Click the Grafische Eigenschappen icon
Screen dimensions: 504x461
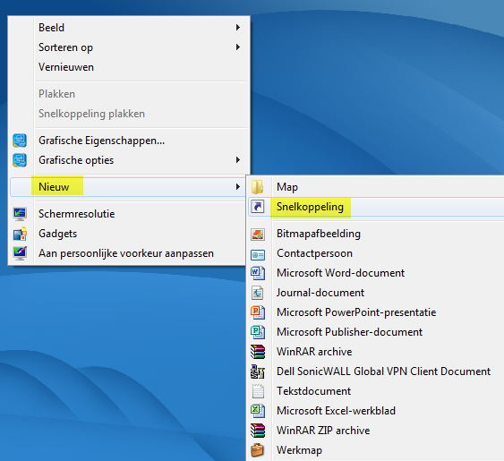[20, 141]
